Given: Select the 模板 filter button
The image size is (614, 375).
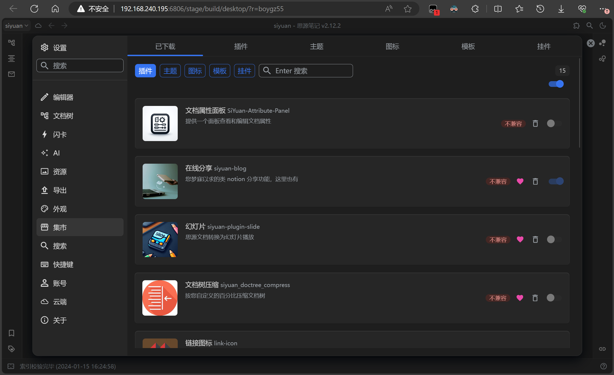Looking at the screenshot, I should [x=219, y=71].
